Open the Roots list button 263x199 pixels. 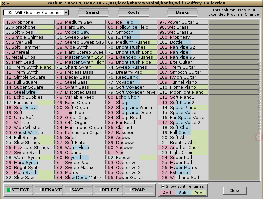(134, 13)
